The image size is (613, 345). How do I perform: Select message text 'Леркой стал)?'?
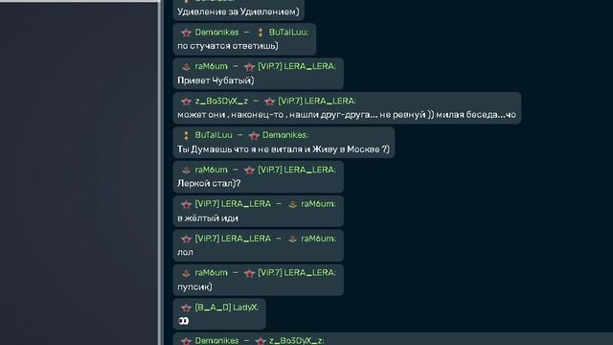[209, 183]
